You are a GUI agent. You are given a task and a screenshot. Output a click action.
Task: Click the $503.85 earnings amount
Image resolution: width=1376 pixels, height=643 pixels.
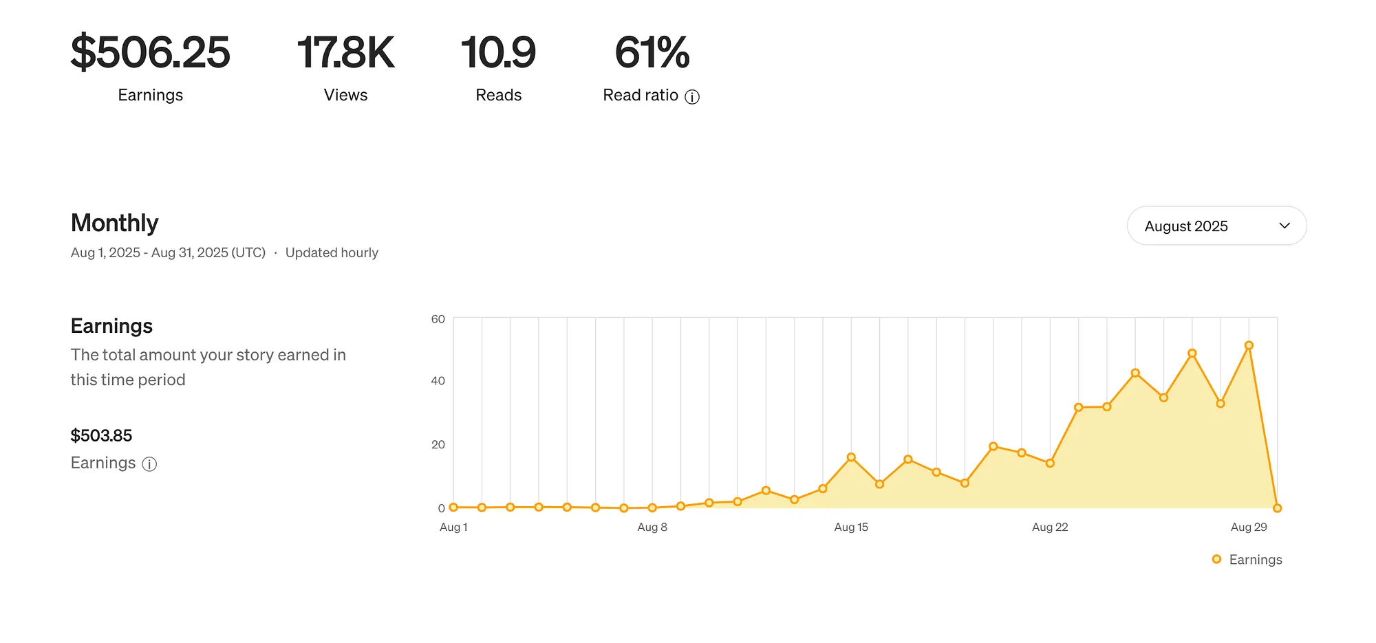(x=101, y=435)
